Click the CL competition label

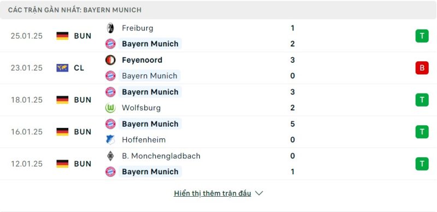pyautogui.click(x=79, y=68)
